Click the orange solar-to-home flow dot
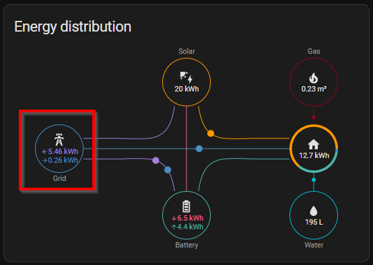This screenshot has height=265, width=373. (211, 133)
